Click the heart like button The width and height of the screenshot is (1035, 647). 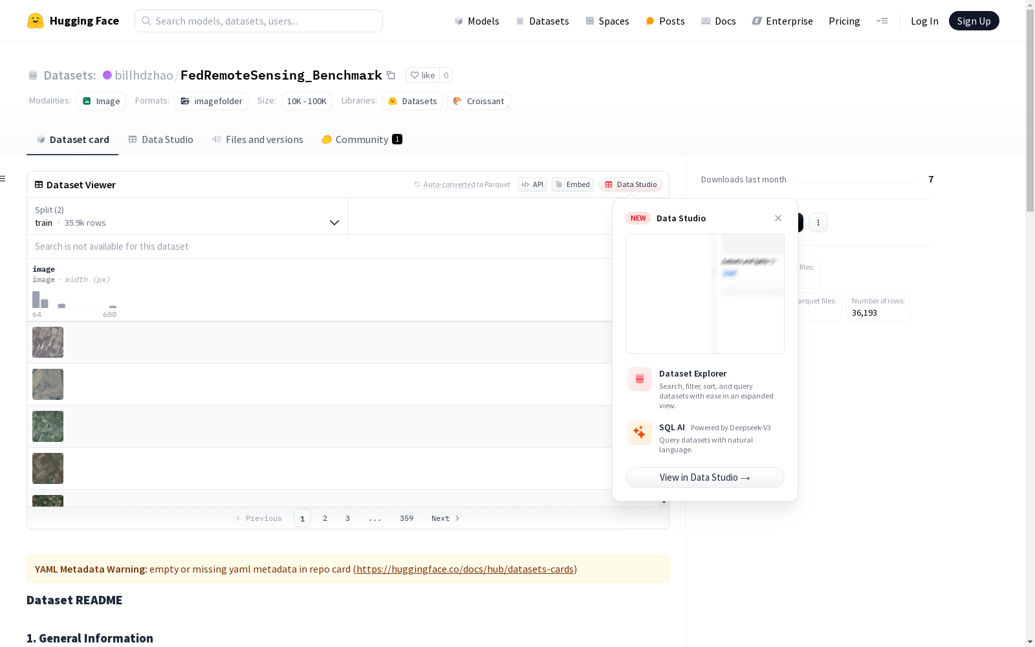pos(422,75)
